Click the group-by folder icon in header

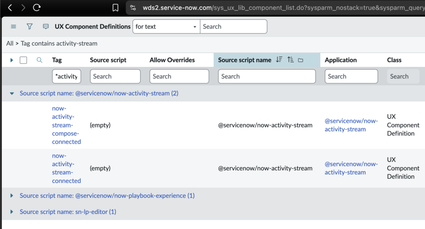[x=301, y=60]
